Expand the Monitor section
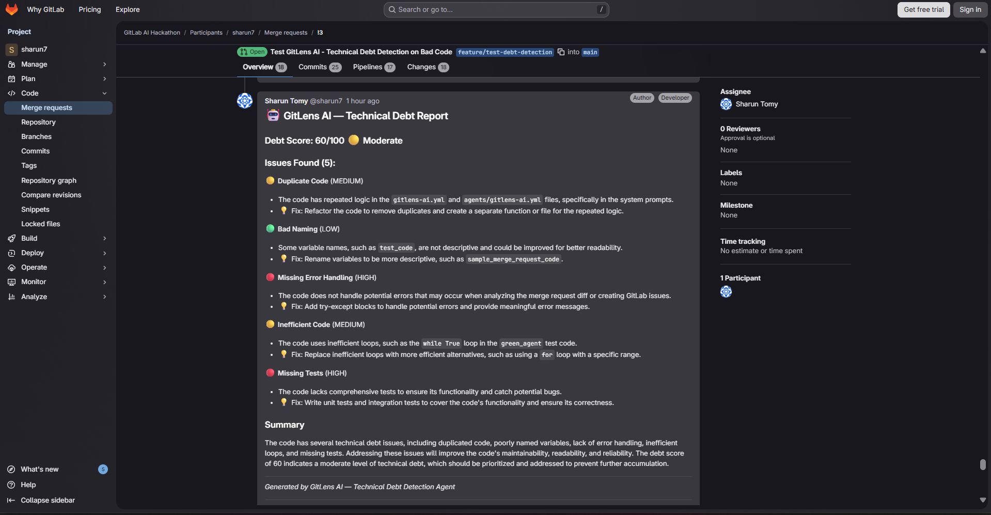 105,282
